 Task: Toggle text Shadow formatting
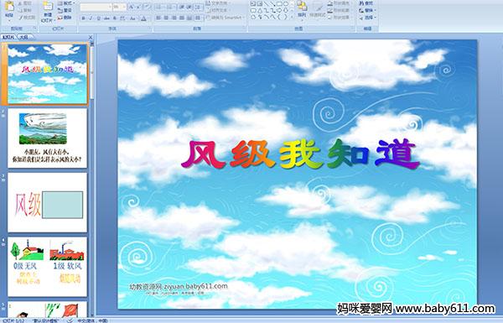click(115, 18)
